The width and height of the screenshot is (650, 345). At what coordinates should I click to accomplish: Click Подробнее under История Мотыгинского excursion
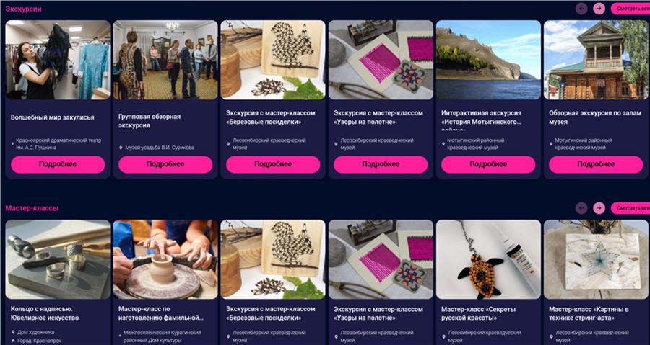coord(488,164)
